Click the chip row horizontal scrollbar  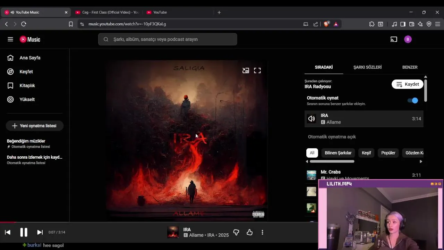[332, 161]
